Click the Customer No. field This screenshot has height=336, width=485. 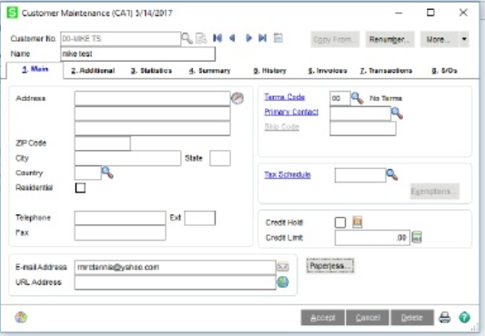pos(121,39)
